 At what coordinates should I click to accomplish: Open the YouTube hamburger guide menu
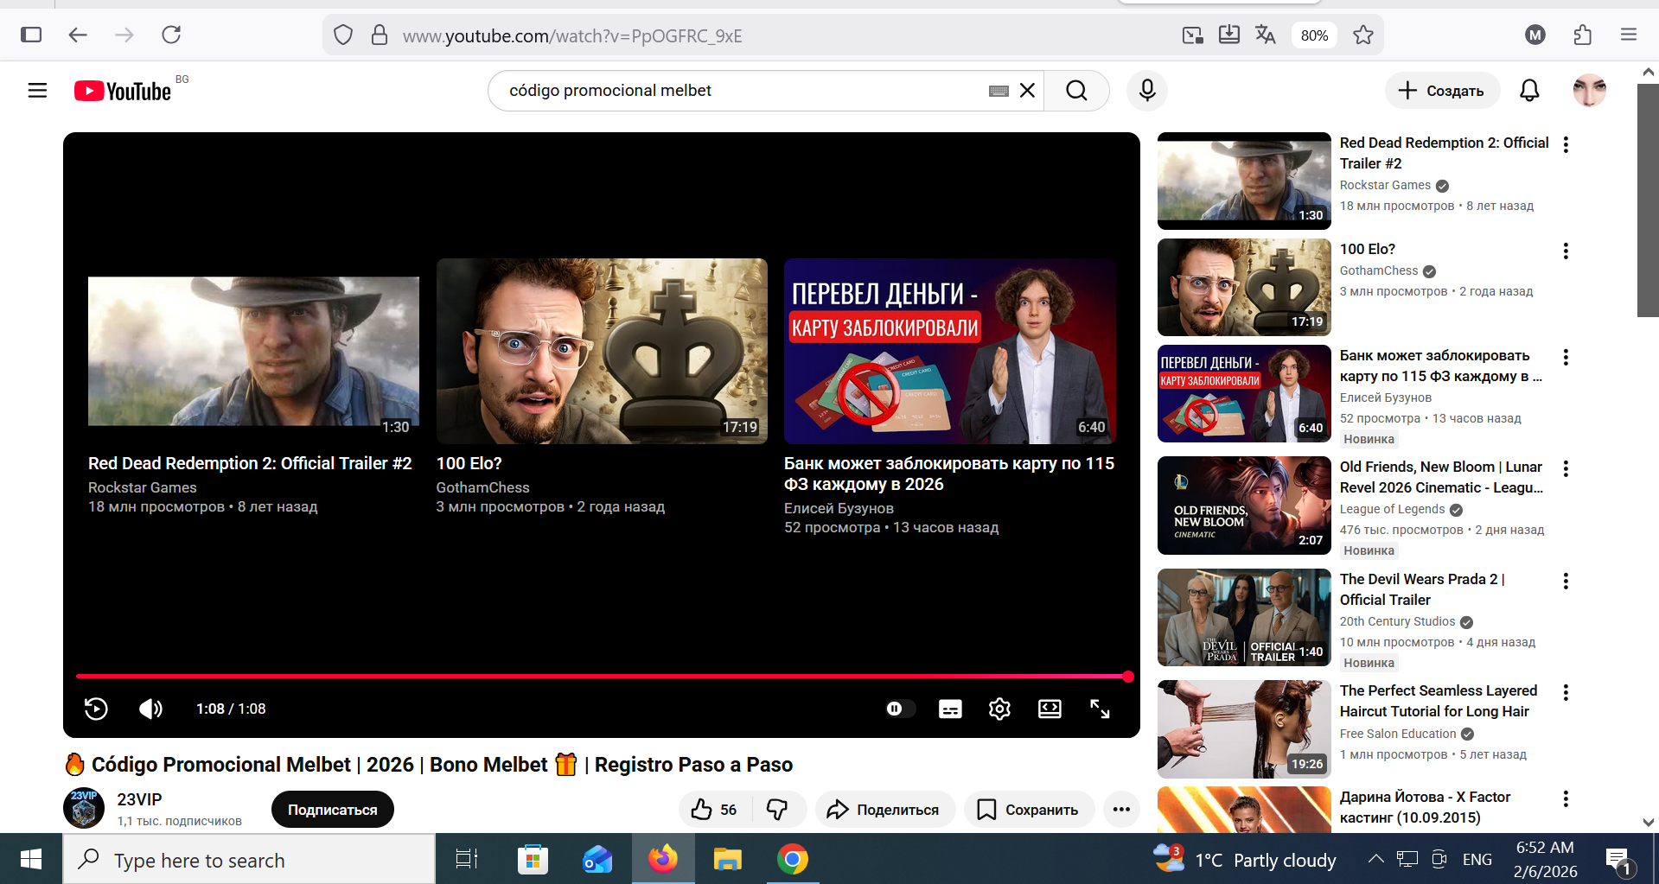click(37, 91)
